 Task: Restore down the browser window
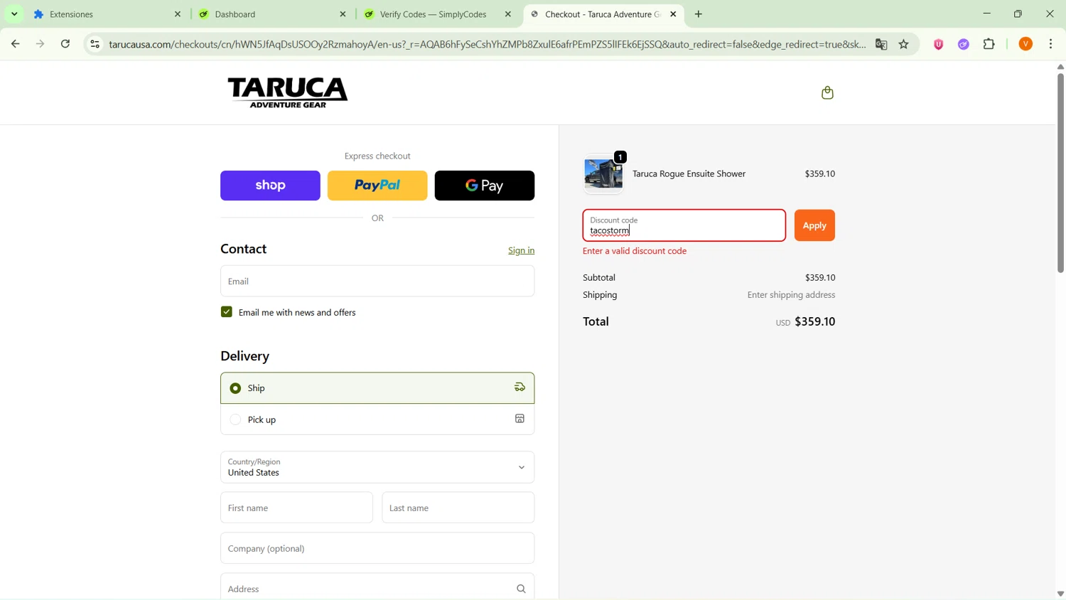click(1018, 14)
